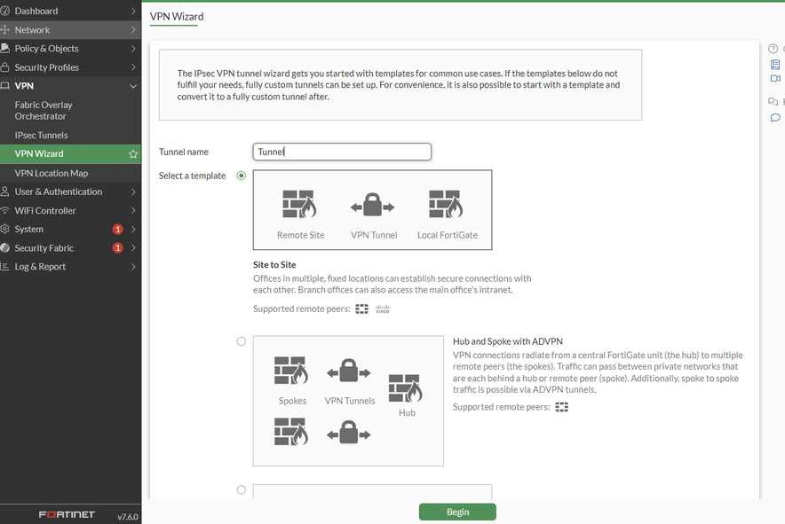
Task: Click the red notification badge on System
Action: (x=117, y=229)
